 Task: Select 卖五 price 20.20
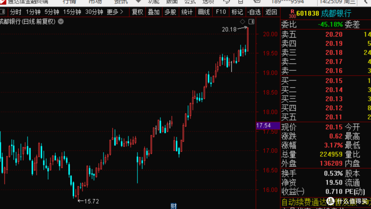pyautogui.click(x=334, y=35)
